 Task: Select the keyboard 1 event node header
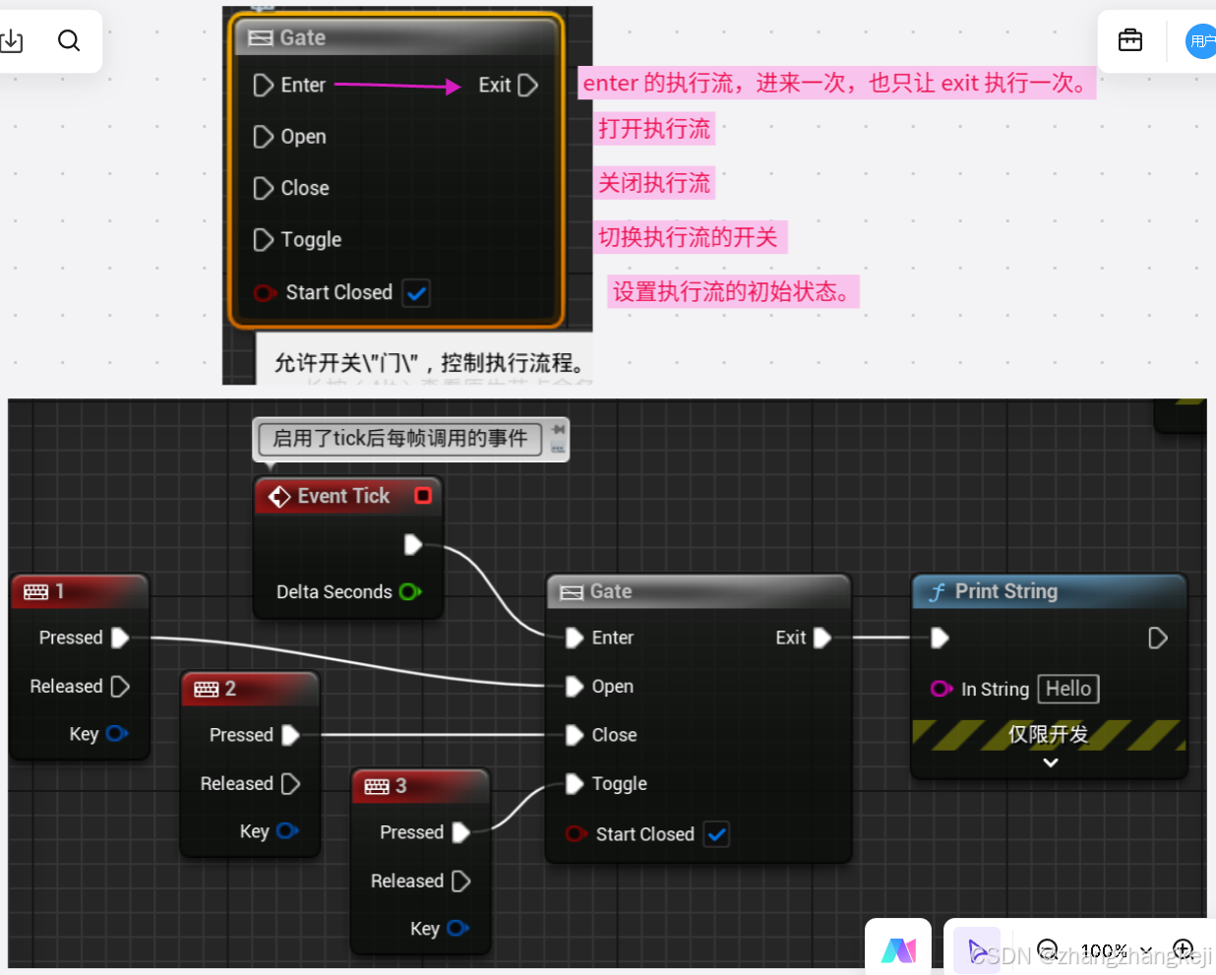coord(80,591)
